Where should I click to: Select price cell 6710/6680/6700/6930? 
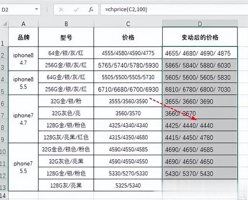(128, 89)
